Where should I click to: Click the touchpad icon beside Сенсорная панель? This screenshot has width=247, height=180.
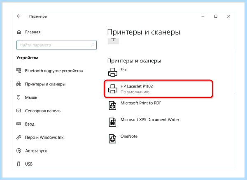pyautogui.click(x=19, y=111)
